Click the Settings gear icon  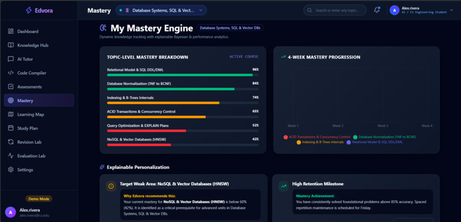[11, 170]
